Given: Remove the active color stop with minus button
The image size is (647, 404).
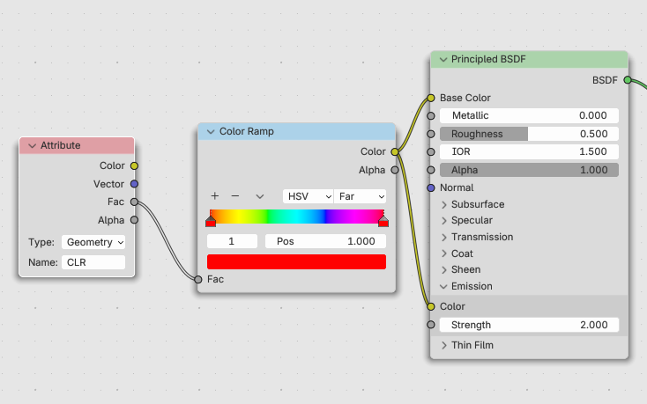Looking at the screenshot, I should [x=235, y=196].
